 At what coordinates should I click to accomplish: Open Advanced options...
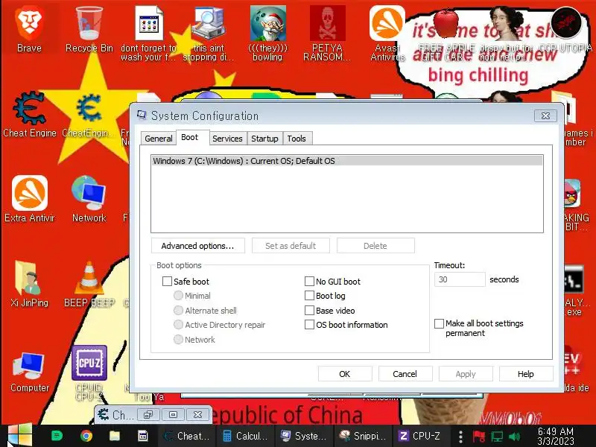(197, 246)
